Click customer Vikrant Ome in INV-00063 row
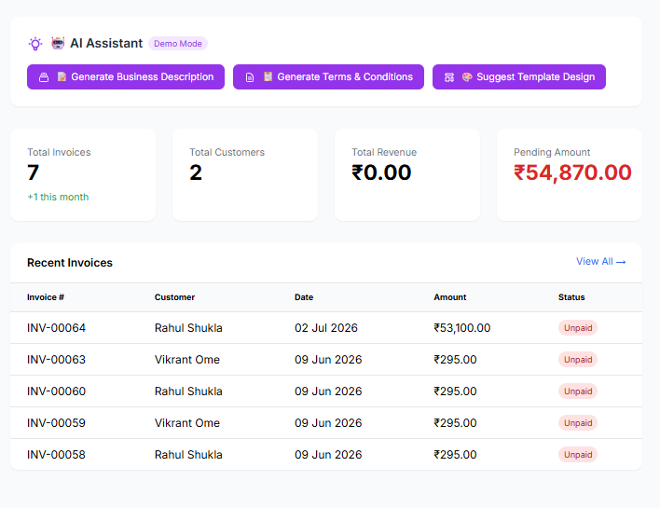 point(186,360)
